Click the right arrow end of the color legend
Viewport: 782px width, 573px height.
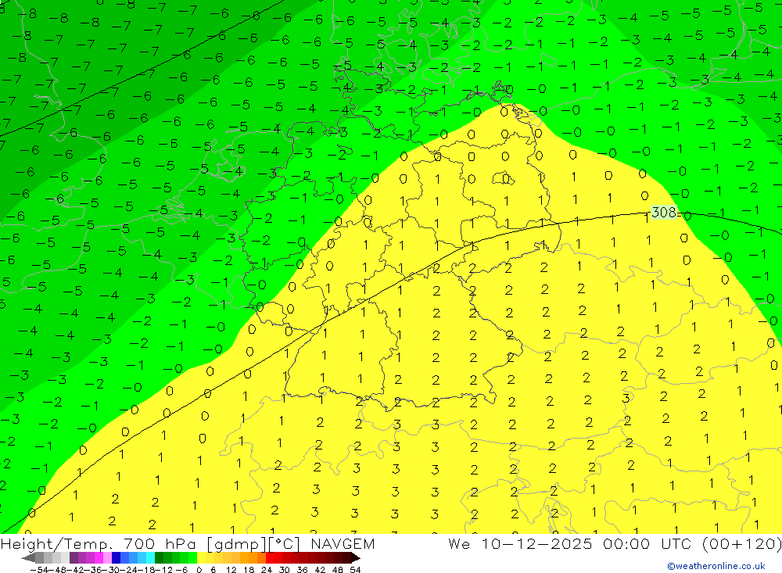355,558
